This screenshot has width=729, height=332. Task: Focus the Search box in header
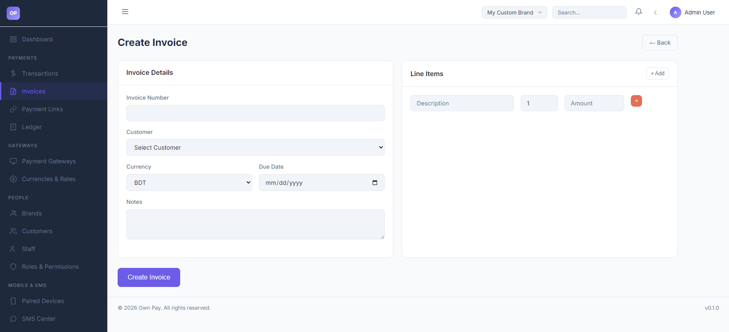(x=589, y=12)
